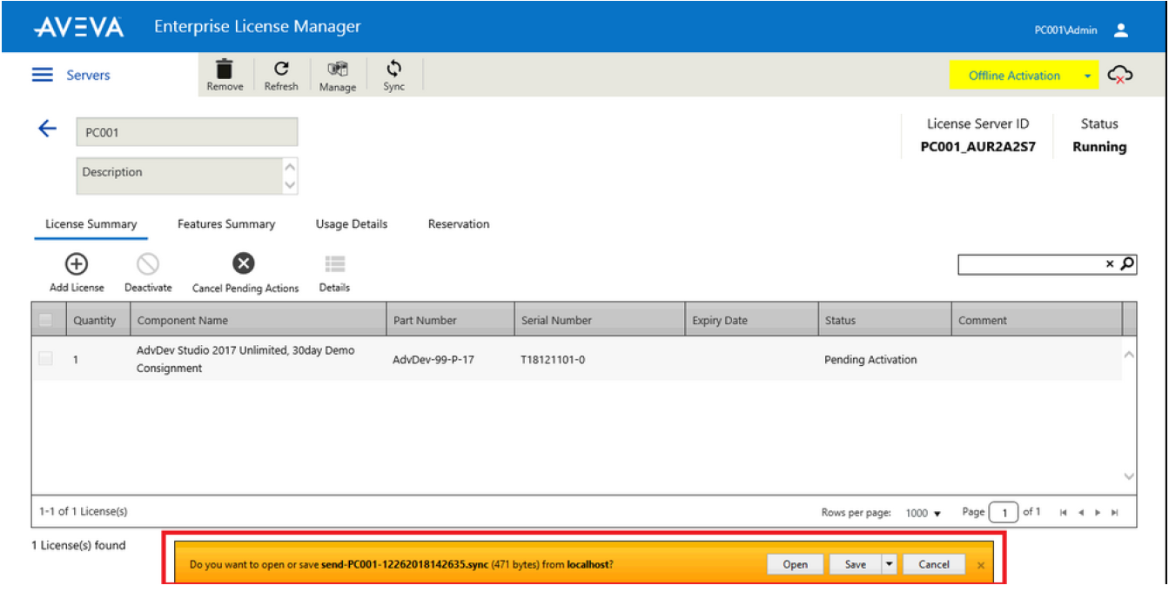The image size is (1169, 592).
Task: Open the Manage toolbar icon
Action: coord(338,69)
